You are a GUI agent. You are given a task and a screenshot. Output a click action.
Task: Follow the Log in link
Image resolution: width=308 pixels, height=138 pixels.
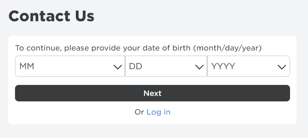click(159, 112)
